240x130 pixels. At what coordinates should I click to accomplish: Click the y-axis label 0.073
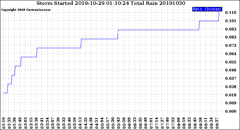pos(231,45)
